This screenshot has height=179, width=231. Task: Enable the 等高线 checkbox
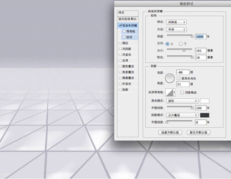coord(124,31)
